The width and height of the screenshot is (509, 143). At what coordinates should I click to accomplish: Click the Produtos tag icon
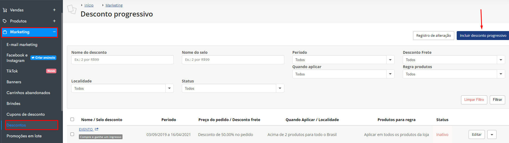coord(5,21)
